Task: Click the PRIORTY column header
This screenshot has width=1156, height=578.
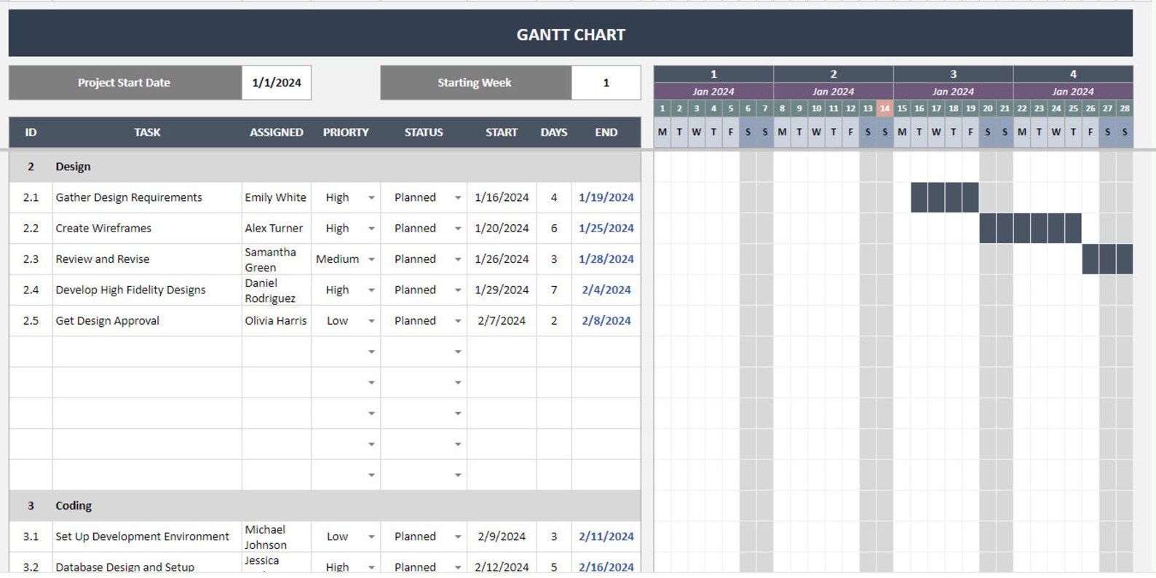Action: [346, 132]
